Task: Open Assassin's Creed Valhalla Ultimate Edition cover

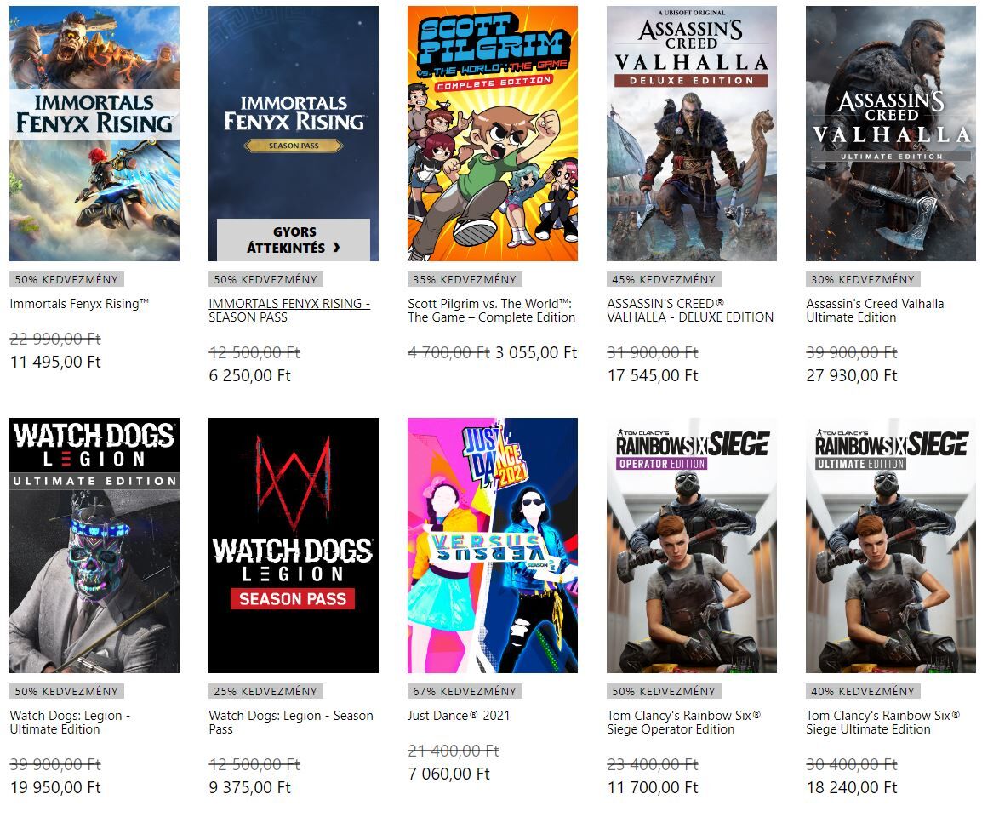Action: pyautogui.click(x=891, y=134)
